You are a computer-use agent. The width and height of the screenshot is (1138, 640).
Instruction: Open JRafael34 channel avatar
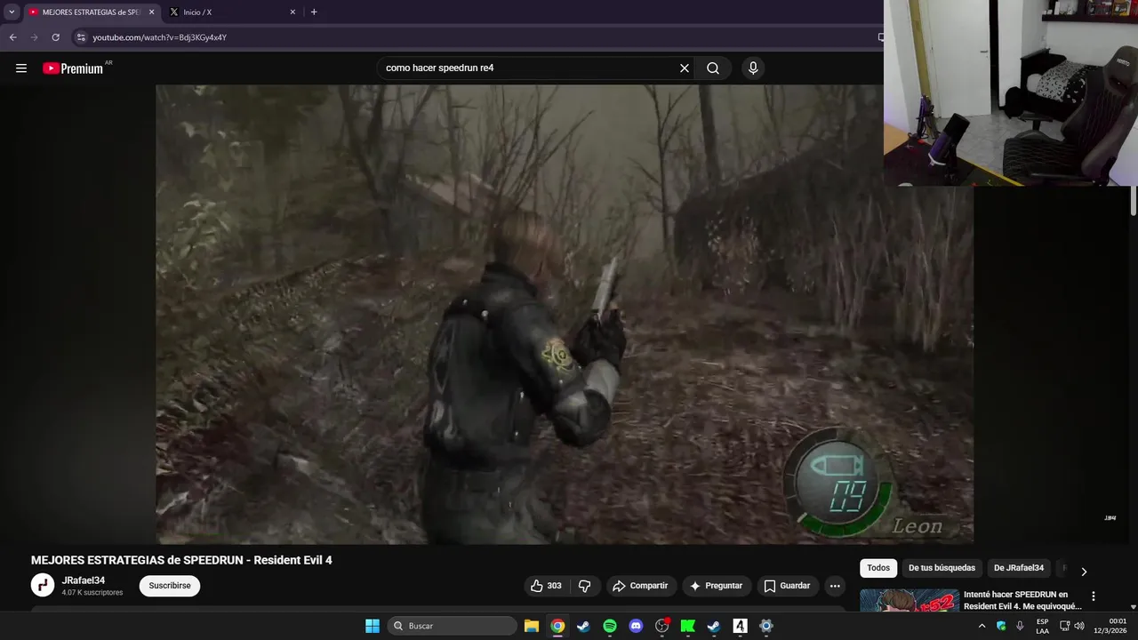click(x=43, y=585)
